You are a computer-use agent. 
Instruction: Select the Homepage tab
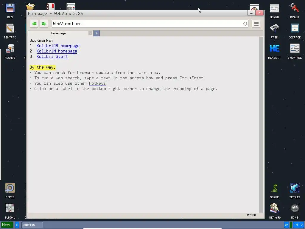[x=58, y=33]
